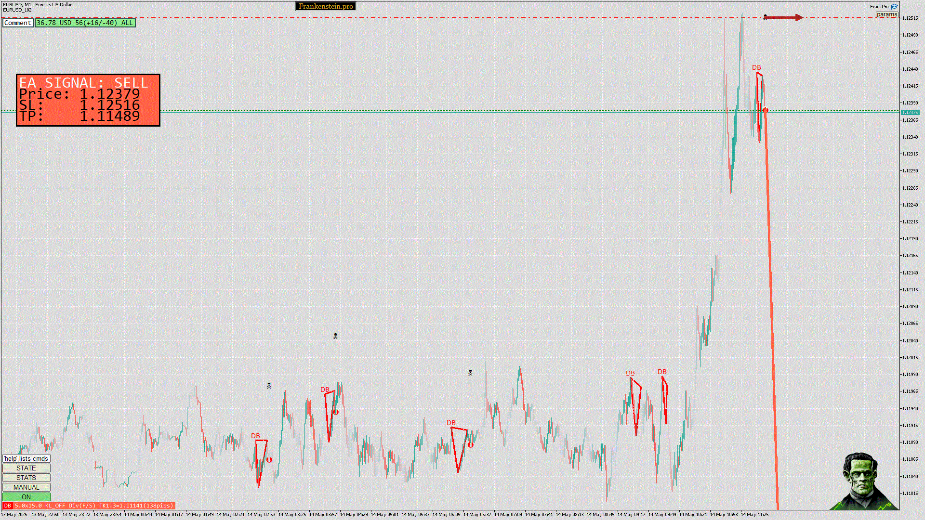Click the TP value 1.11489 in signal panel
This screenshot has width=925, height=520.
point(109,116)
